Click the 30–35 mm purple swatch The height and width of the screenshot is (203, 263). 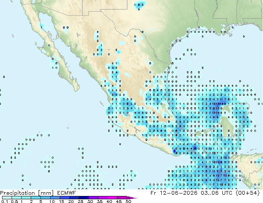pos(93,198)
